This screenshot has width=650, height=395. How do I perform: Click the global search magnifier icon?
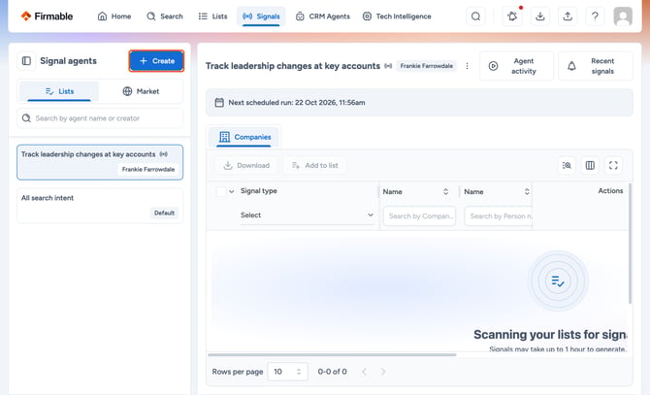pos(475,16)
